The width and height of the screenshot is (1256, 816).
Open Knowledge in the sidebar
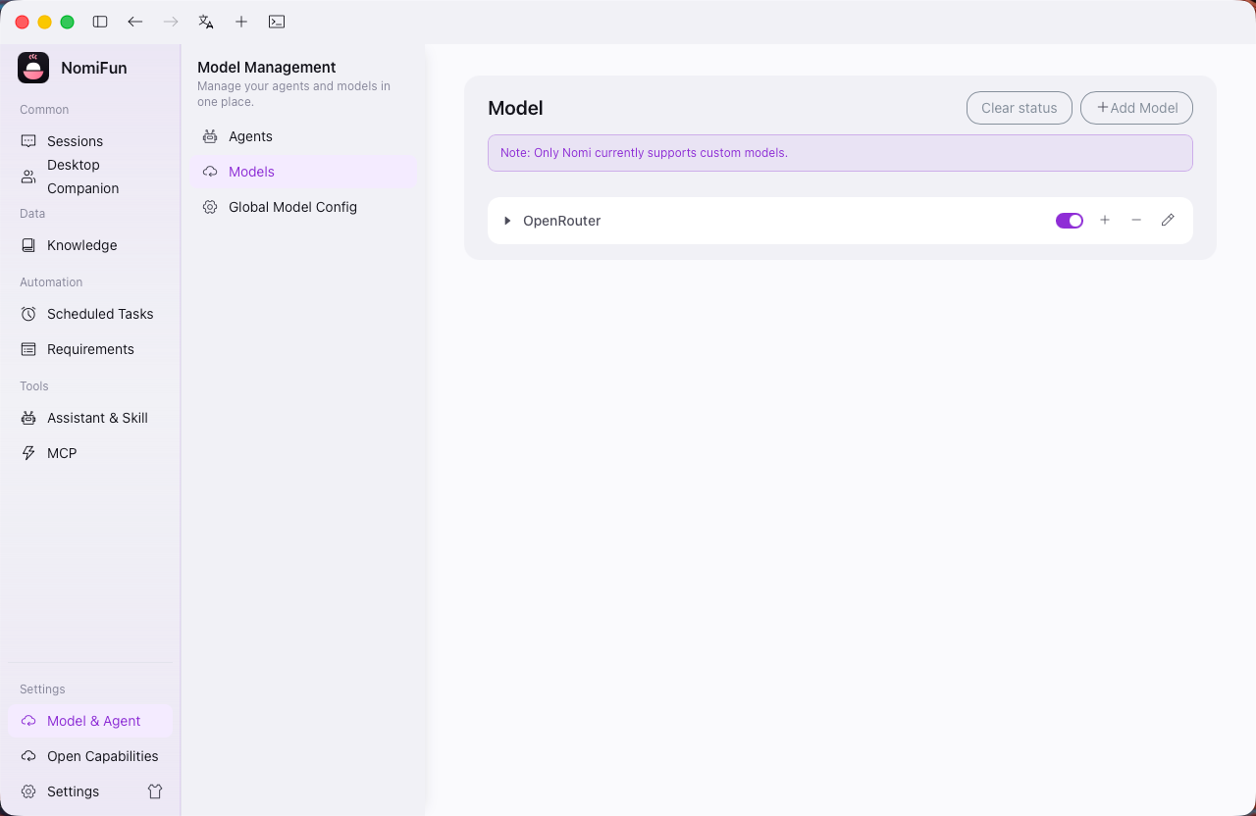[x=90, y=245]
